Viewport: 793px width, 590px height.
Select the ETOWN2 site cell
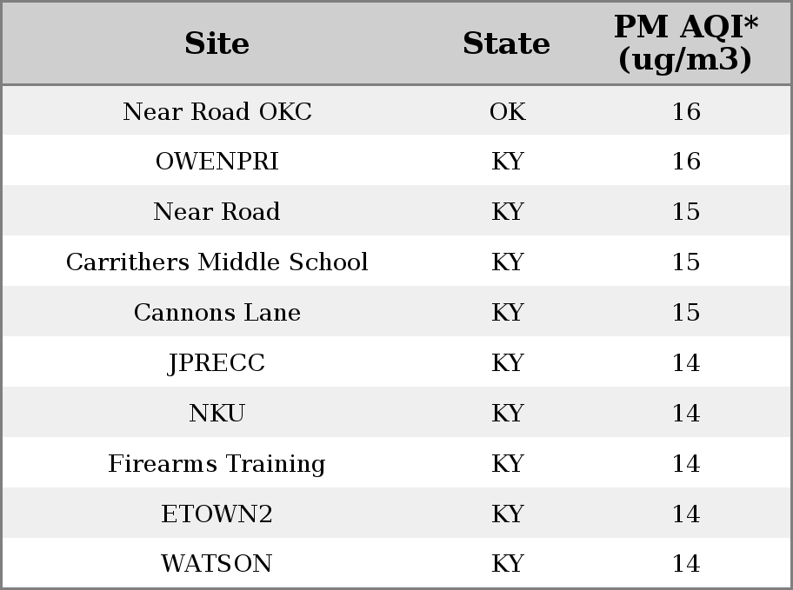217,514
